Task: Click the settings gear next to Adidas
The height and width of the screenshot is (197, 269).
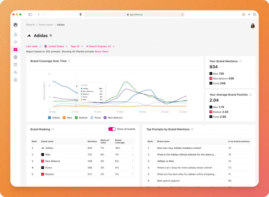Action: pyautogui.click(x=51, y=35)
